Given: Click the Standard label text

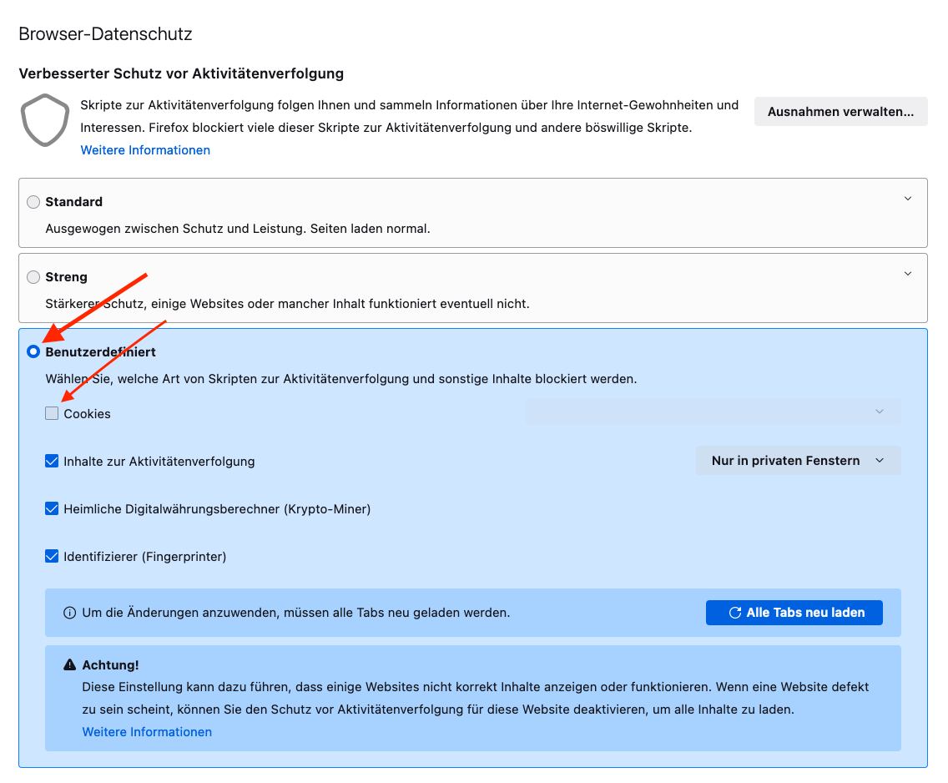Looking at the screenshot, I should [x=73, y=202].
